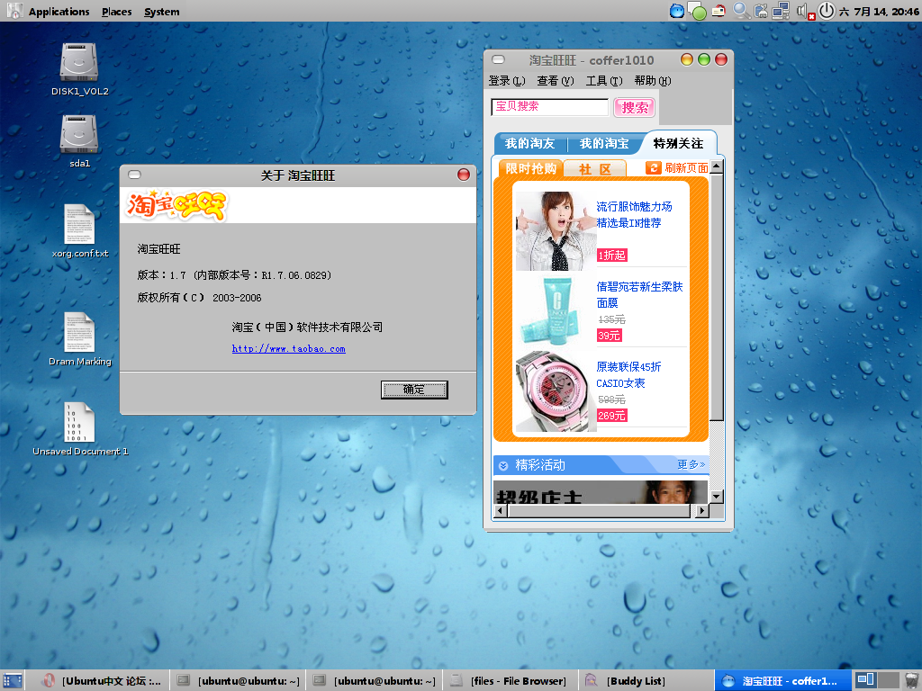Switch to the Ubuntu中文论坛 taskbar window

pos(104,681)
